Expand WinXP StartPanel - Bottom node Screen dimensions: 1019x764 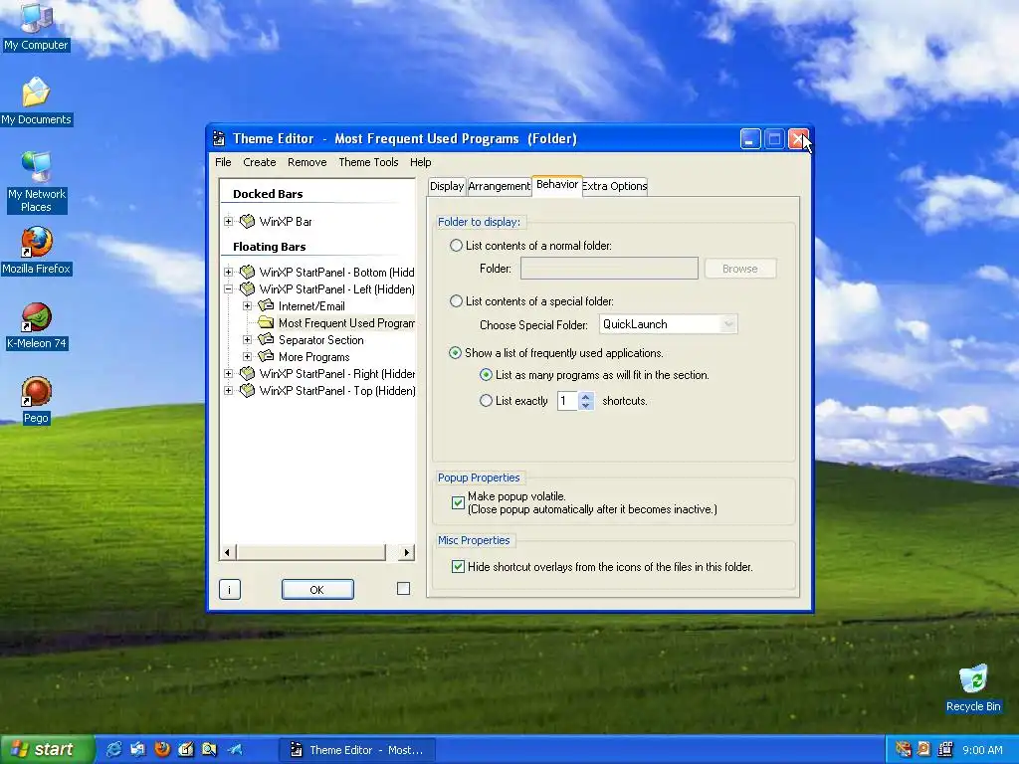click(x=228, y=273)
